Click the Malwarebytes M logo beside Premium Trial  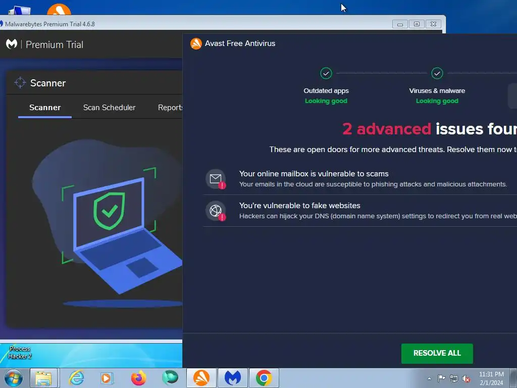click(12, 44)
